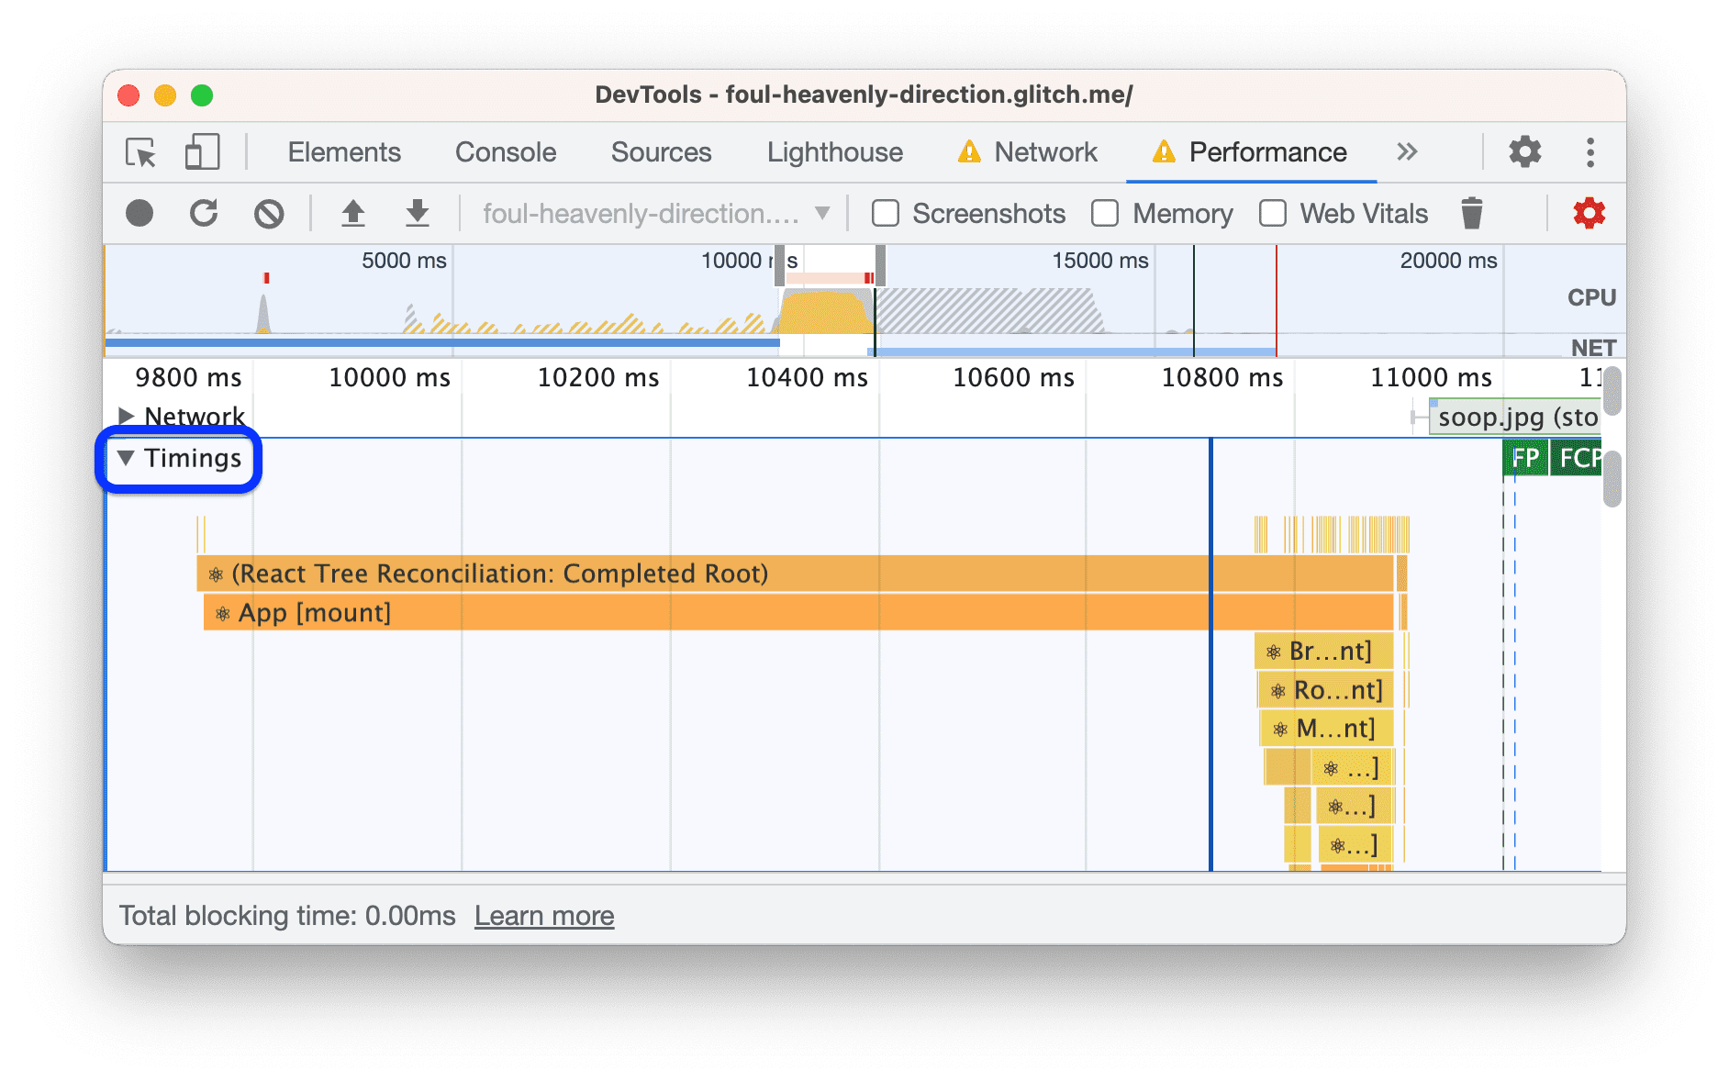
Task: Click the Record button circle
Action: coord(139,214)
